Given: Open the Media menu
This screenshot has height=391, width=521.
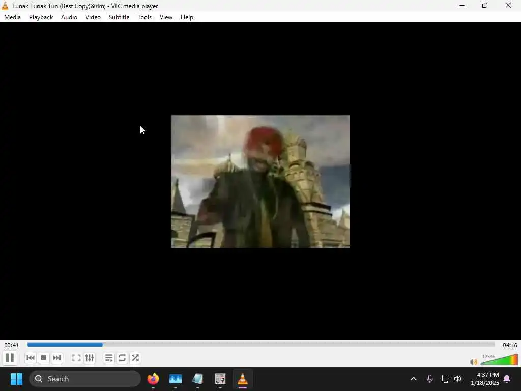Looking at the screenshot, I should 12,17.
